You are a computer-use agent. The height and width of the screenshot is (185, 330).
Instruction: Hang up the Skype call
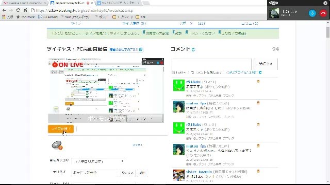pyautogui.click(x=323, y=13)
